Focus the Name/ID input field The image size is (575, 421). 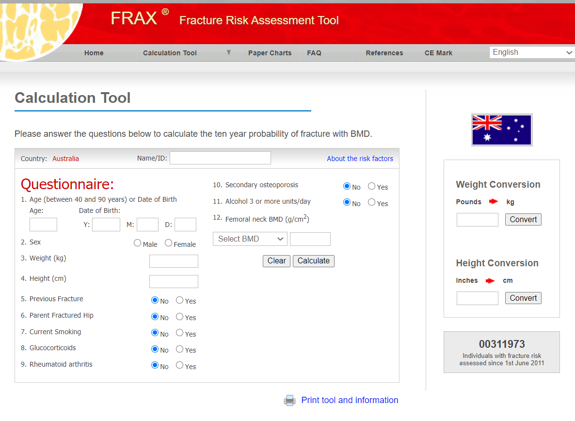click(221, 158)
